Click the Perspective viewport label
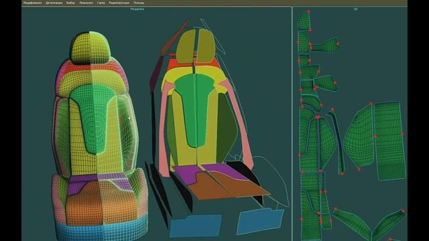 pos(137,9)
